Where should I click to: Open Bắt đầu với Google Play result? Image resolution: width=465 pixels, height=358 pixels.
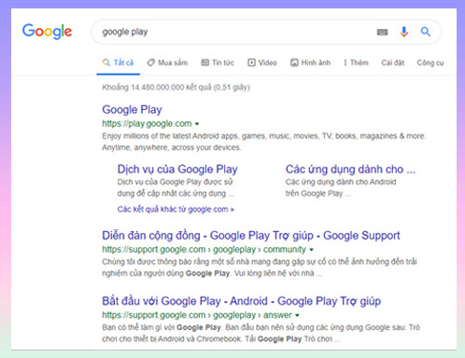(x=242, y=301)
